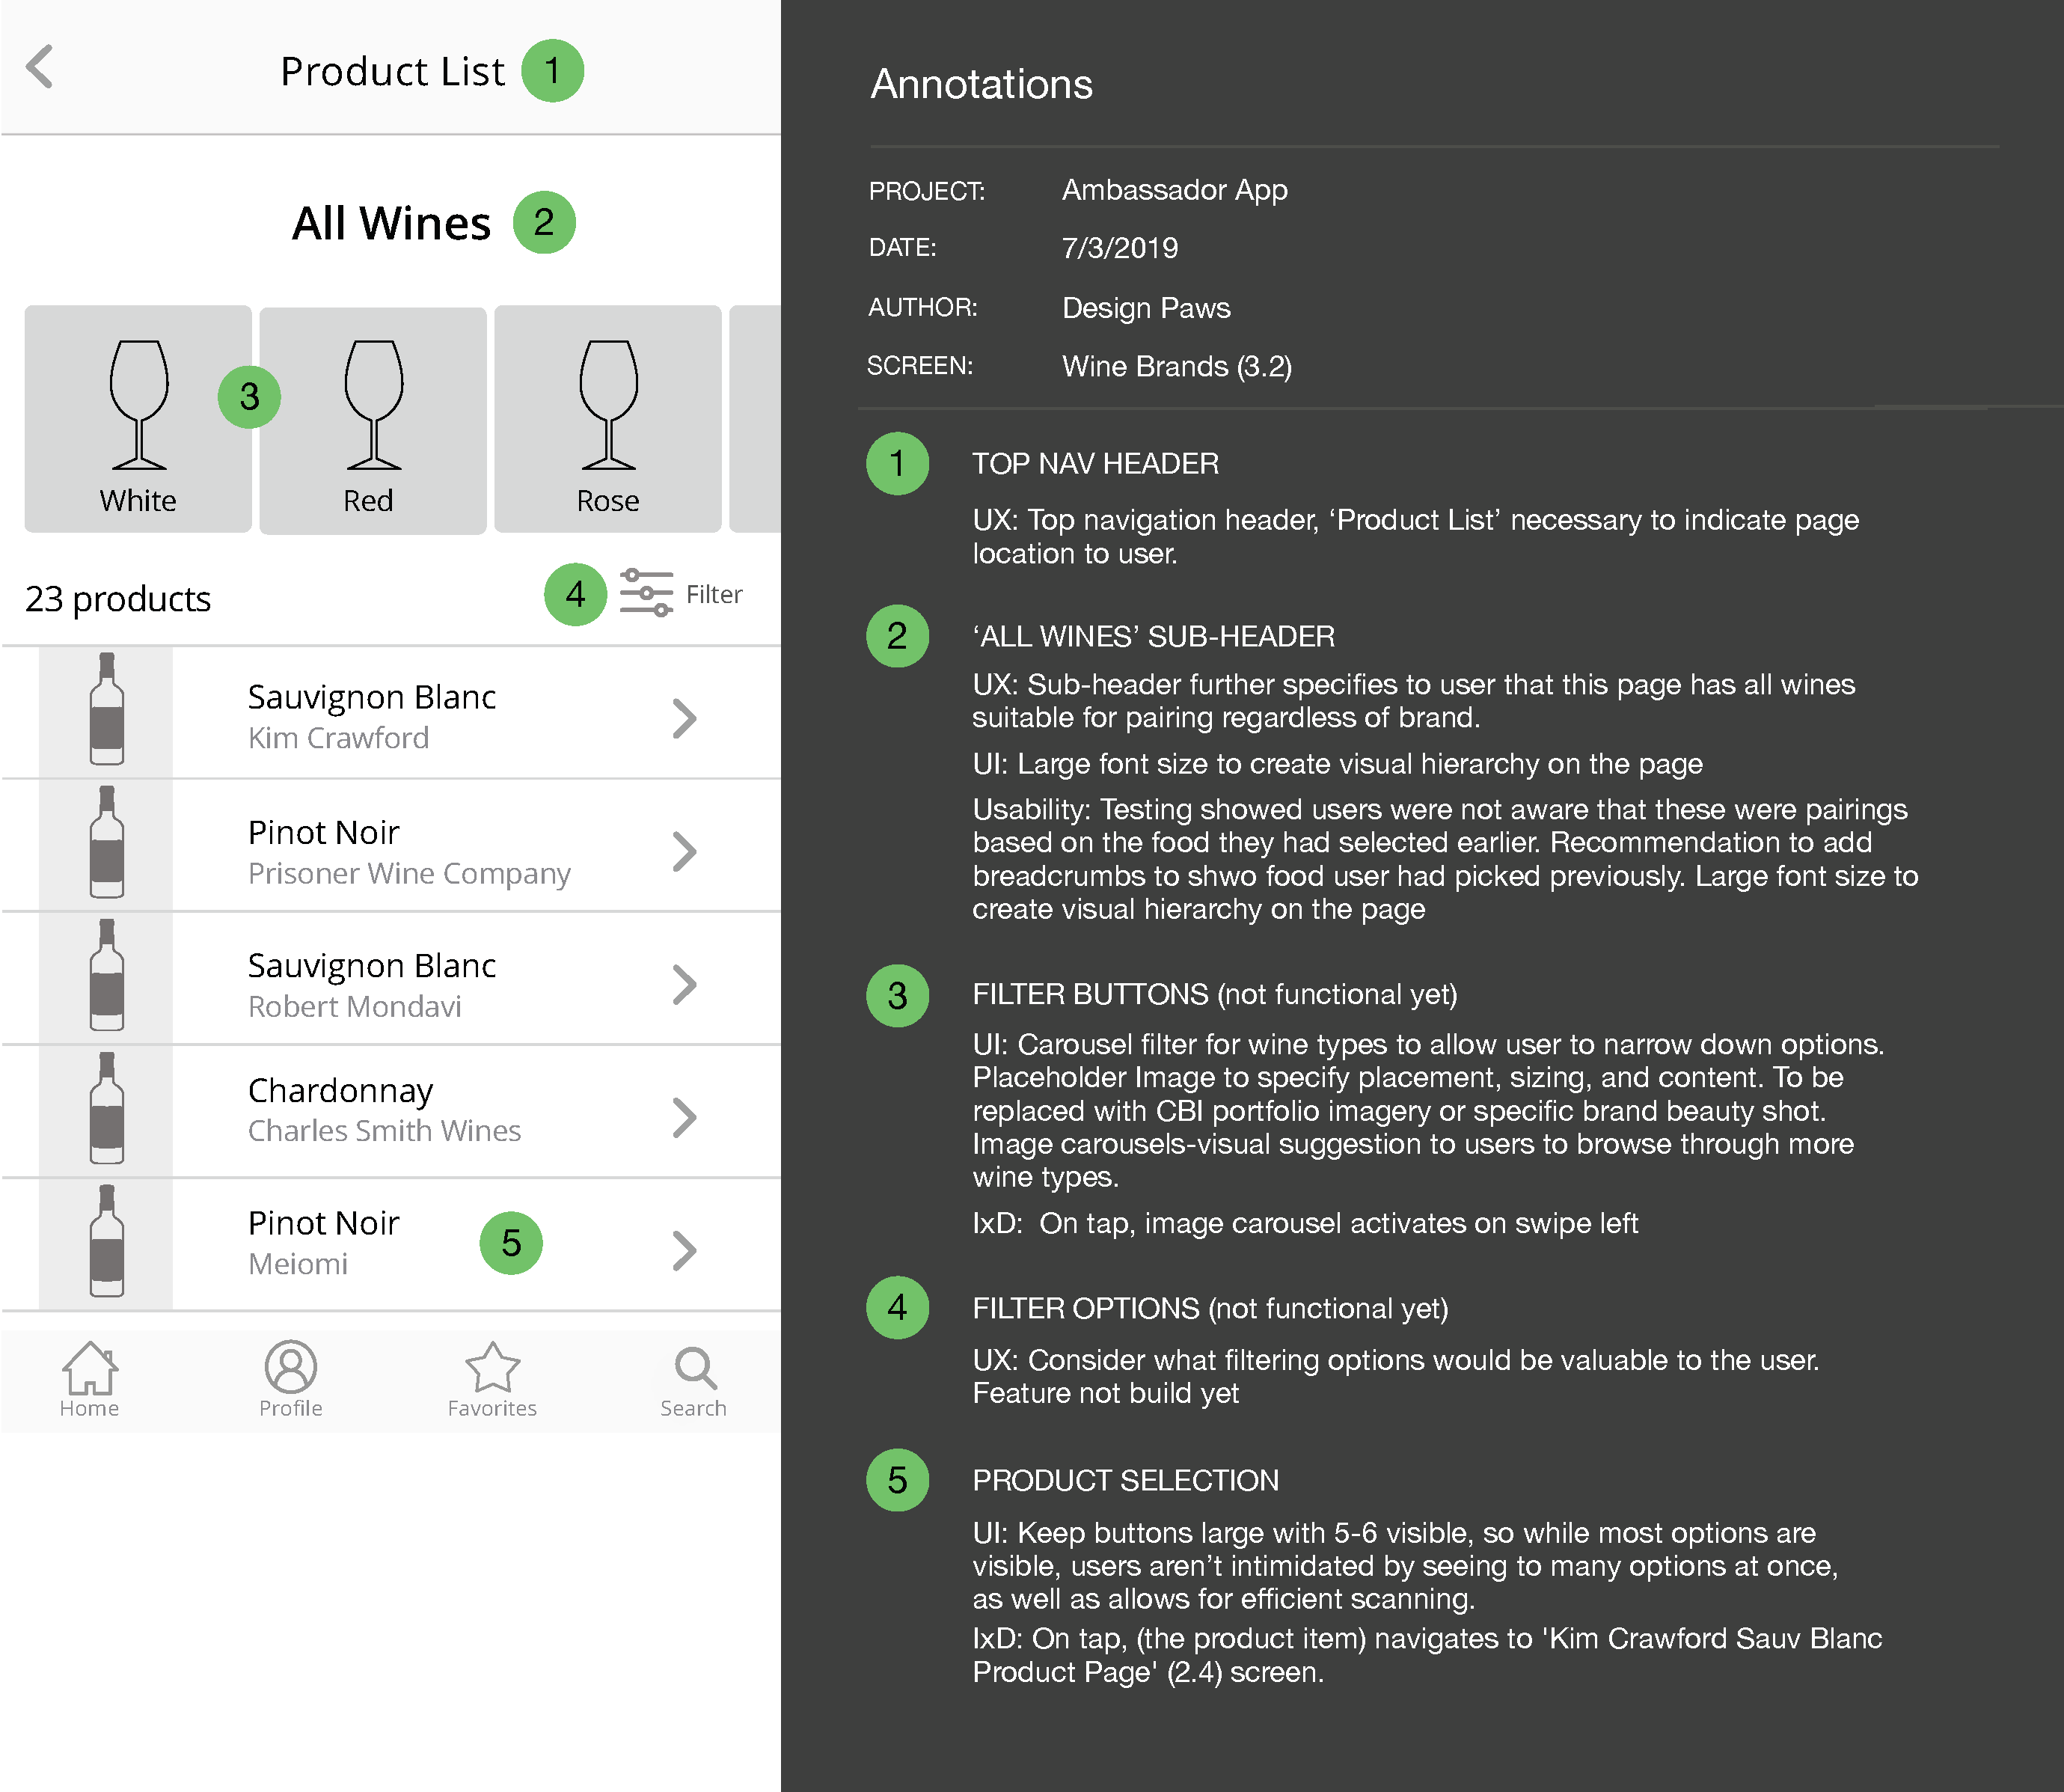
Task: Click the Design Paws author name
Action: (1146, 308)
